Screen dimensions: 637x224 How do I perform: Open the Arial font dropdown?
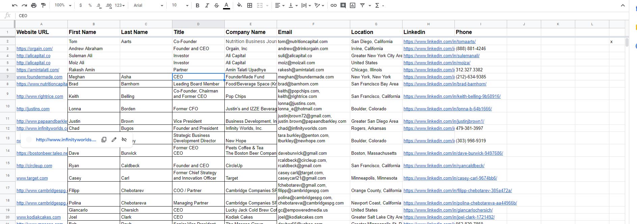pos(148,5)
